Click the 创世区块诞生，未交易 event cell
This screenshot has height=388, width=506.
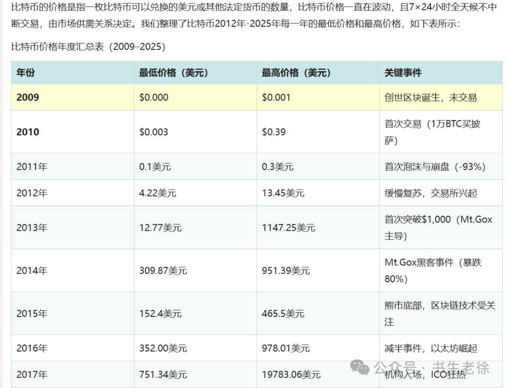tap(441, 97)
